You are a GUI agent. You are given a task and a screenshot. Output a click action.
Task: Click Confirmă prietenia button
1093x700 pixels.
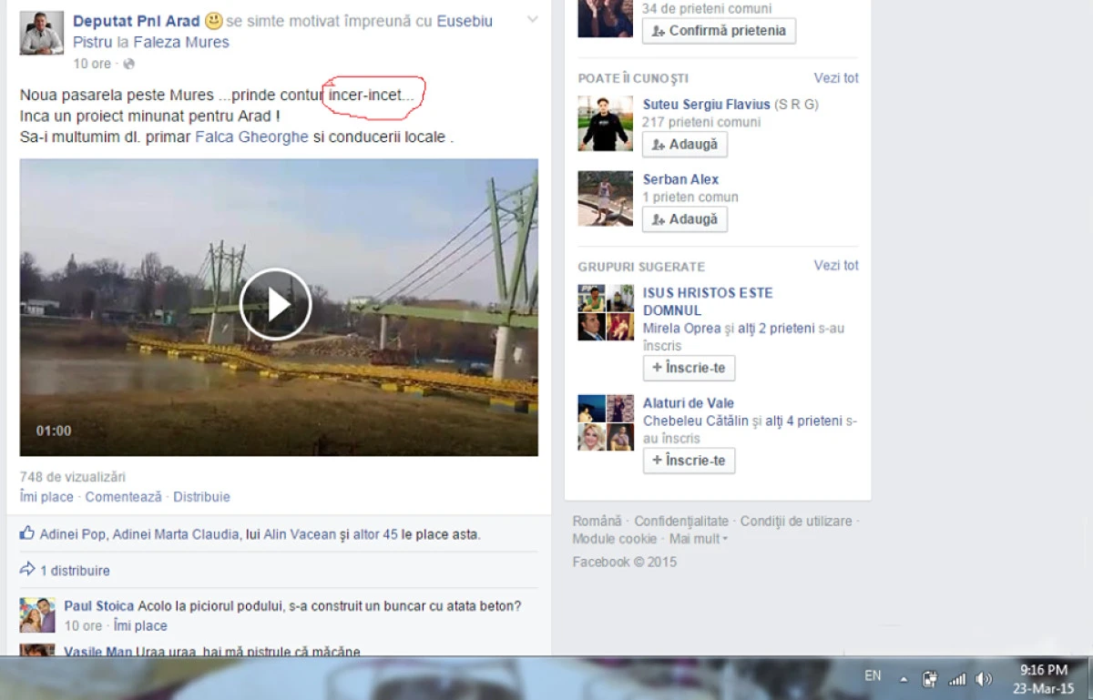[x=719, y=31]
